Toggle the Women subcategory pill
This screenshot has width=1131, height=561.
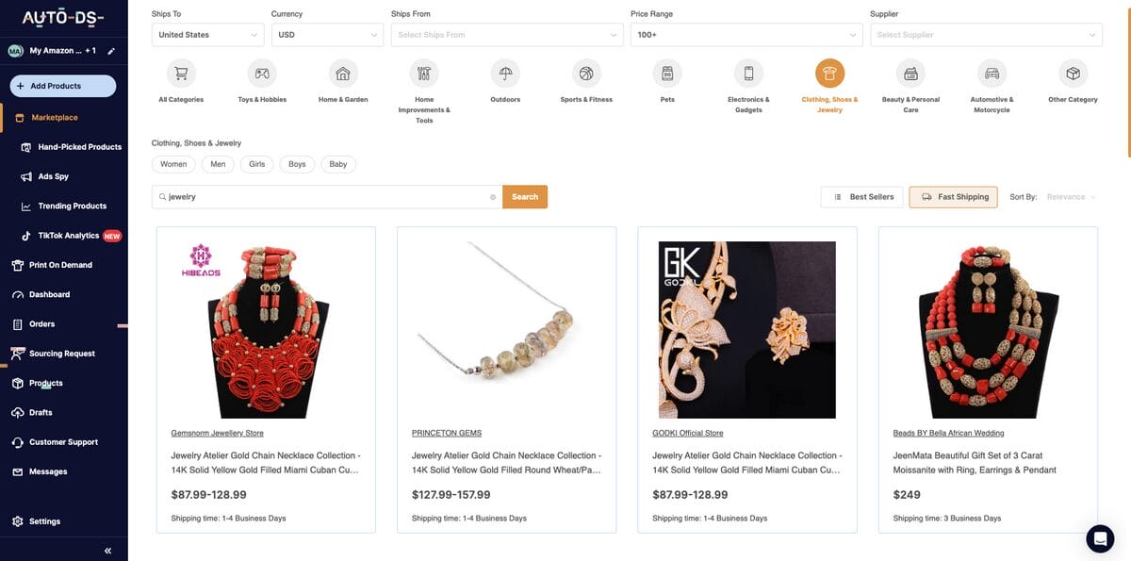click(173, 163)
